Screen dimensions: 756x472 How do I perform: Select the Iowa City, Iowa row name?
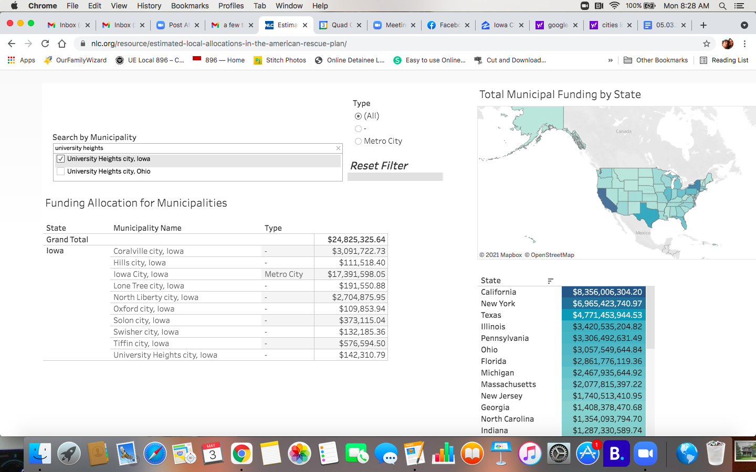tap(141, 274)
